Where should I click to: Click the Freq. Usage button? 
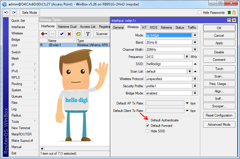pyautogui.click(x=219, y=84)
